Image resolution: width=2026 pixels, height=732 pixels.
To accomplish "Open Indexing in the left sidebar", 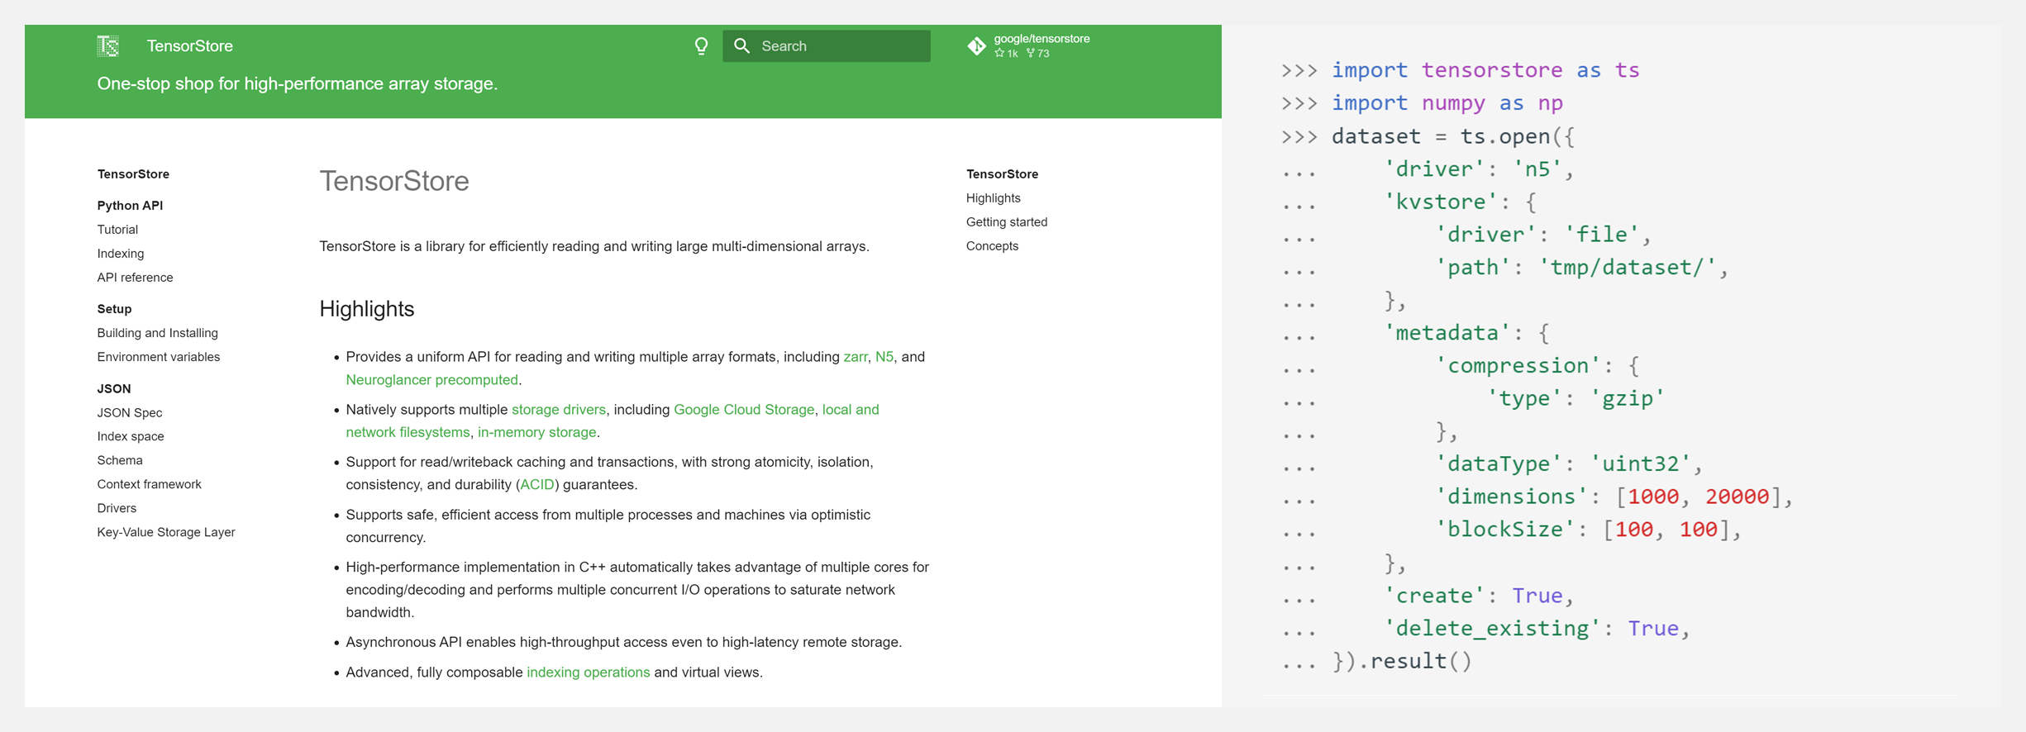I will 121,254.
